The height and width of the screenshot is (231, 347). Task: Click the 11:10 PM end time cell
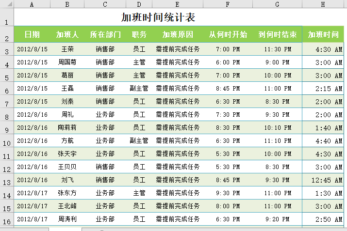click(277, 141)
